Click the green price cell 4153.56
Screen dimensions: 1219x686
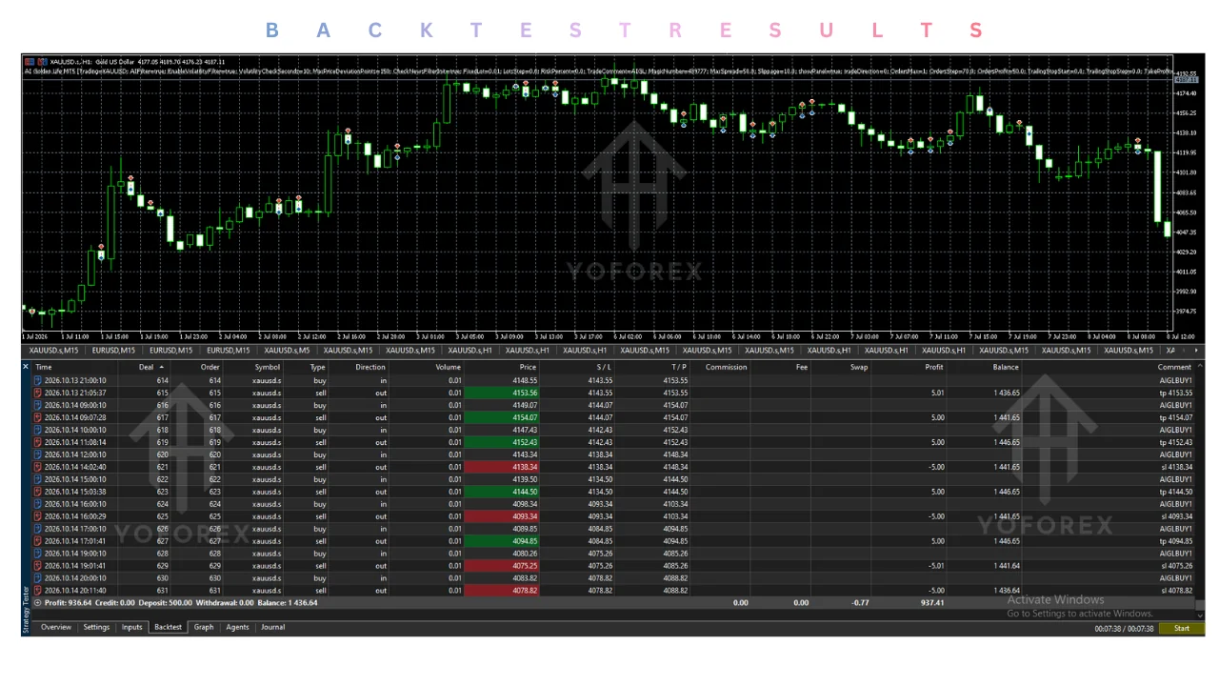(x=501, y=393)
